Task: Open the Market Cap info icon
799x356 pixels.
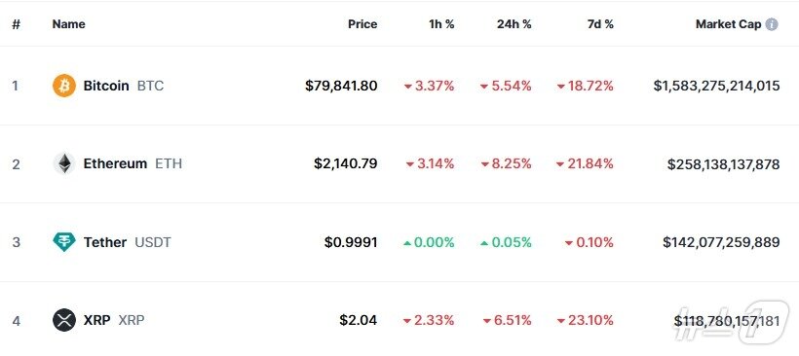Action: (772, 24)
